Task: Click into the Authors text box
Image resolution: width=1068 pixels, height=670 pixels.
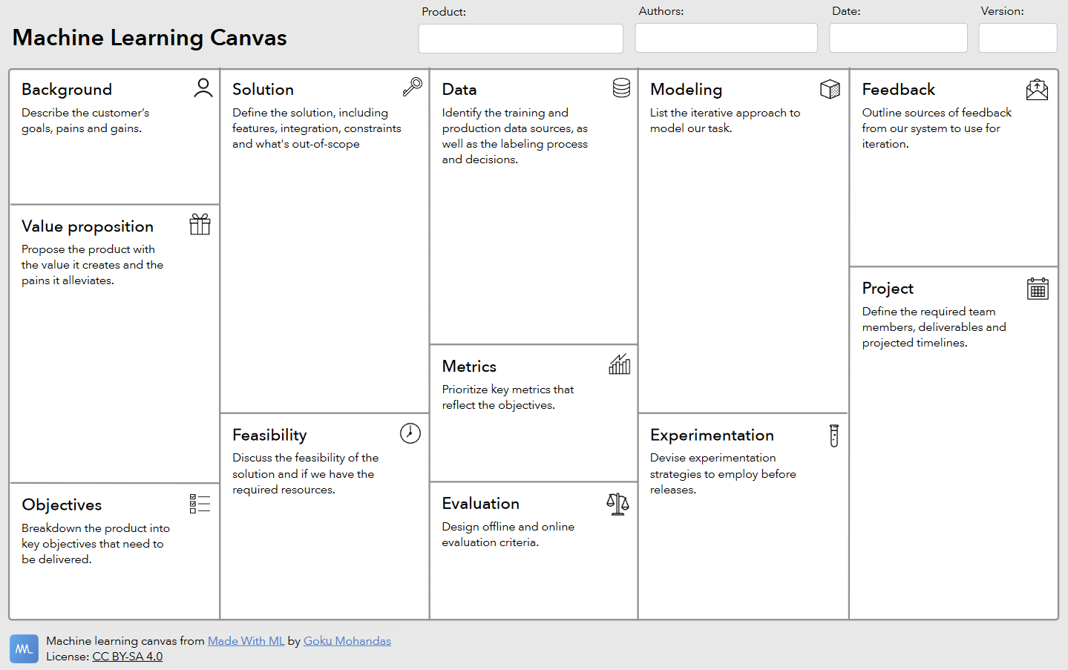Action: (726, 38)
